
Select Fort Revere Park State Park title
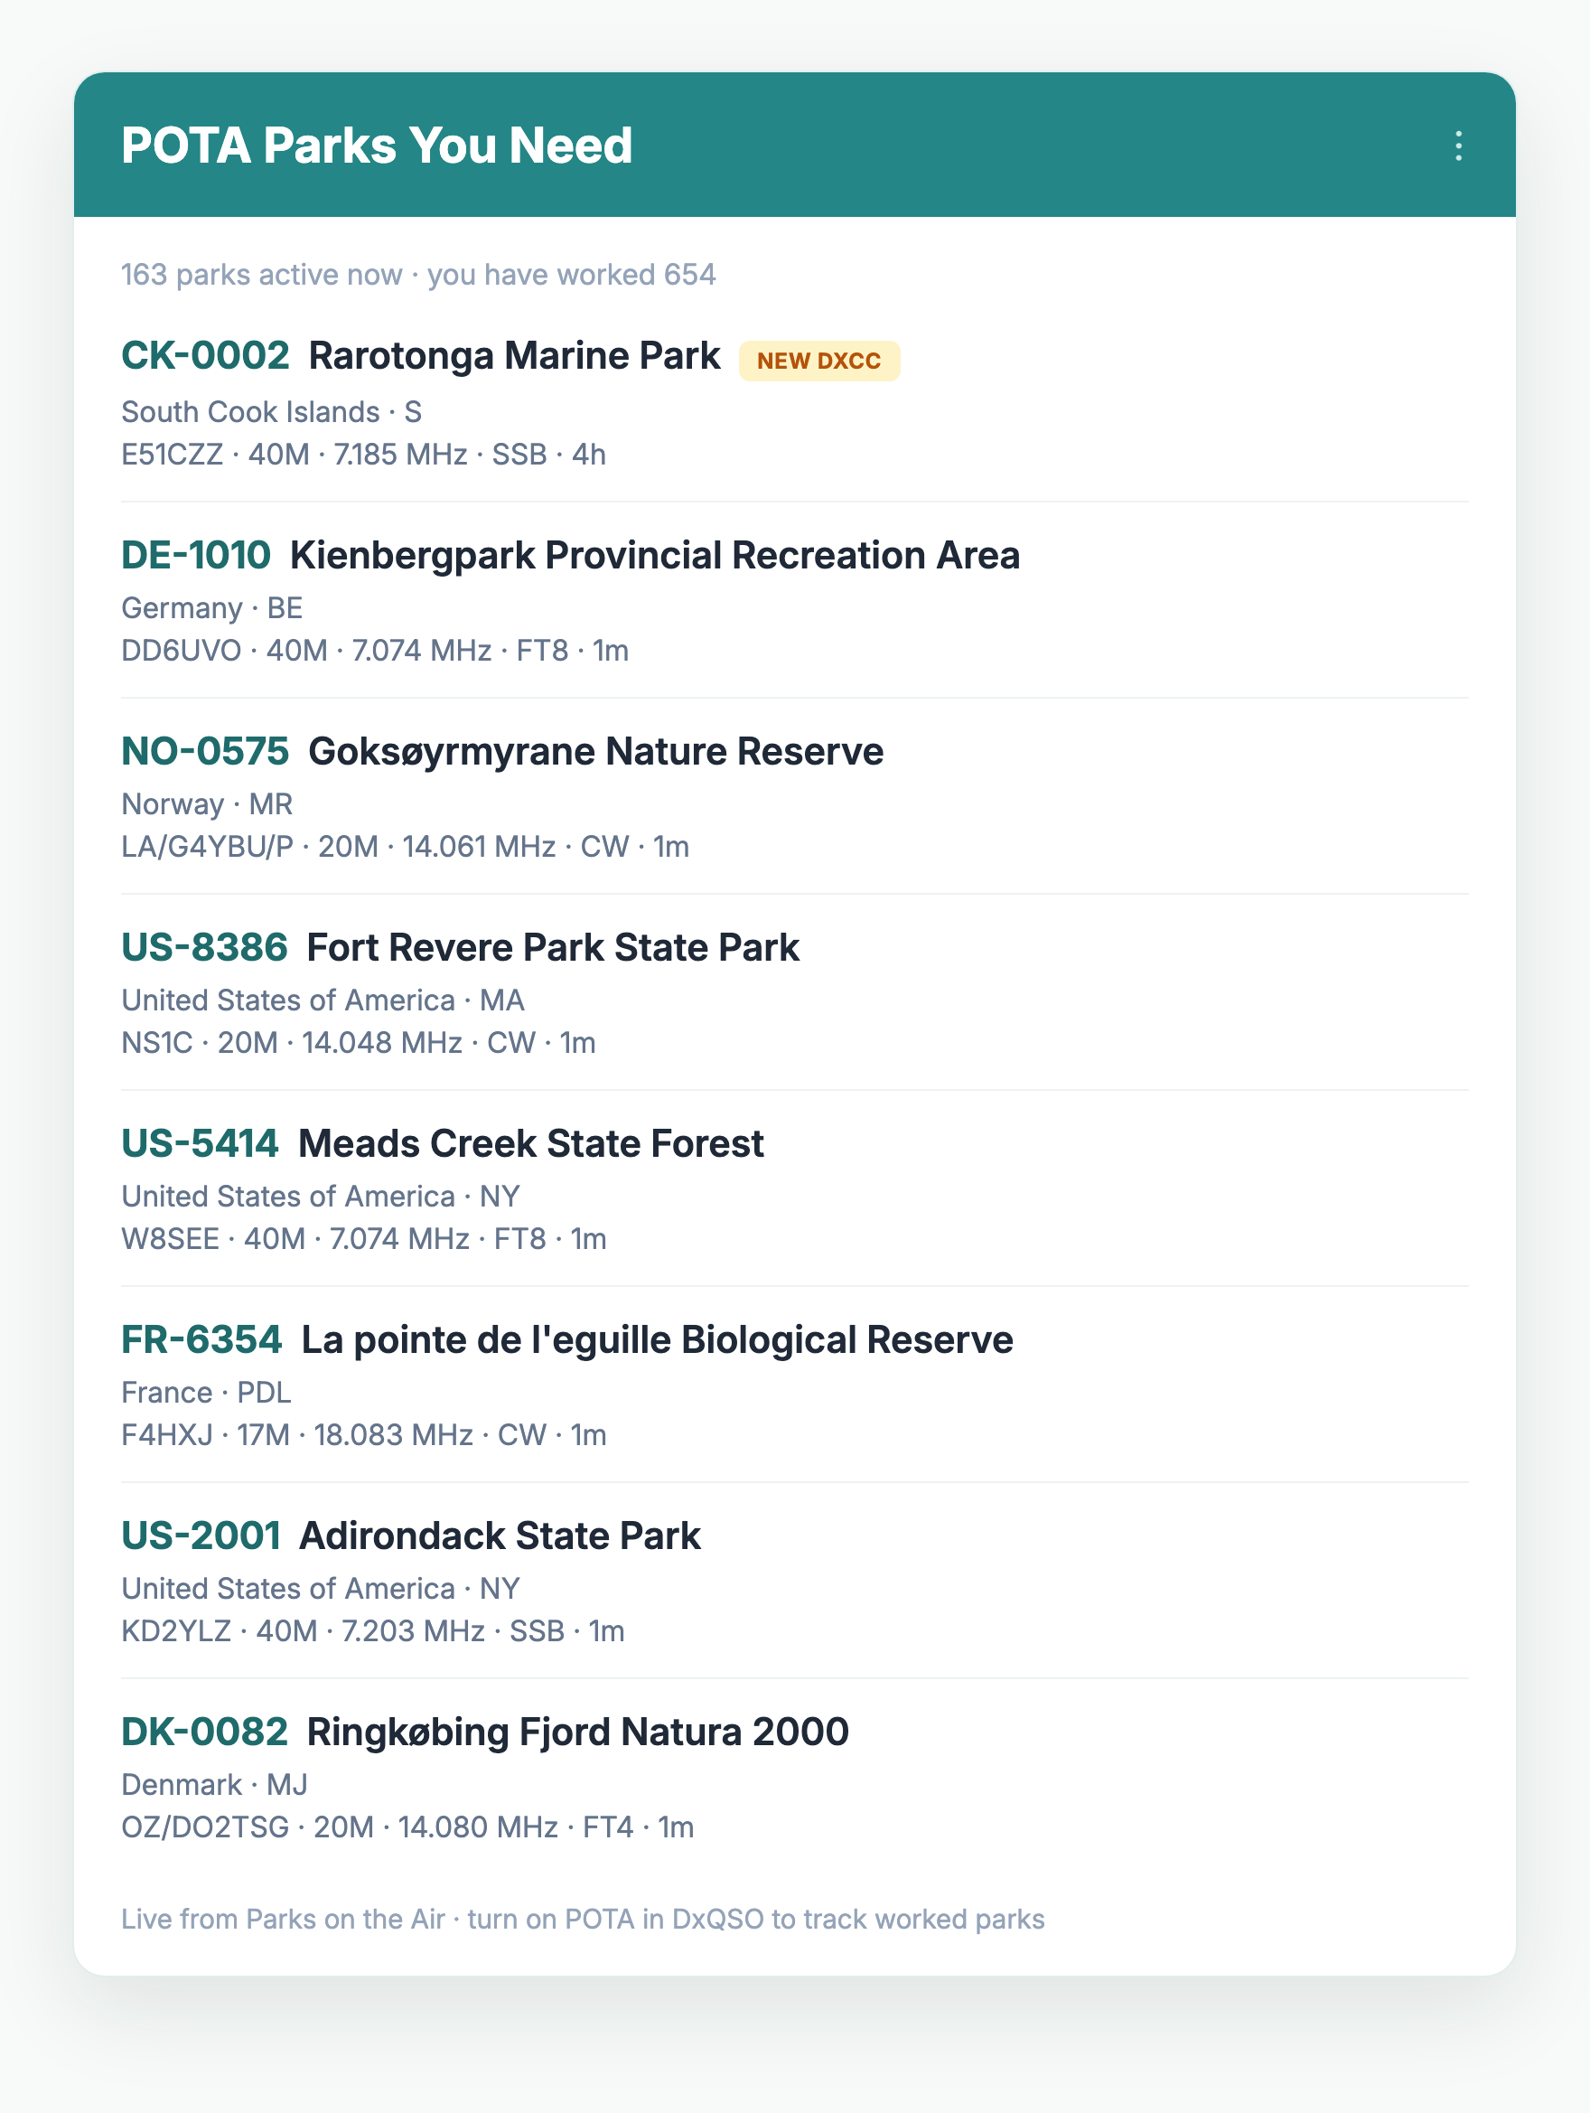coord(553,948)
